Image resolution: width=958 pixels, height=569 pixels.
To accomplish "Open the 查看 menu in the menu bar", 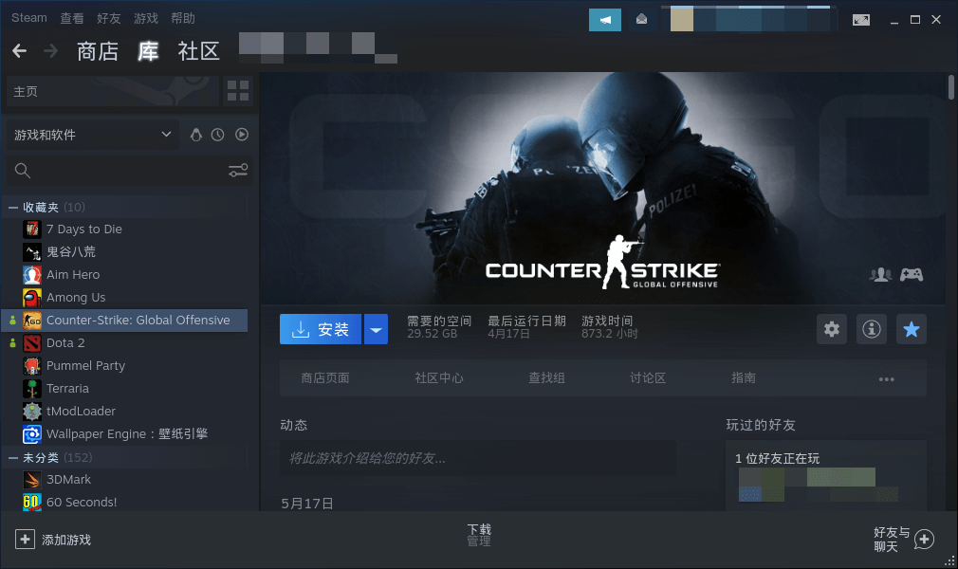I will point(72,17).
